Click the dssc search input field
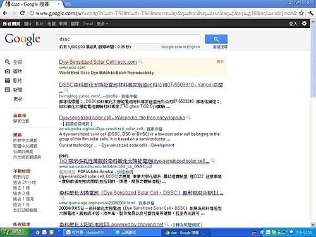The image size is (316, 237). coord(128,39)
